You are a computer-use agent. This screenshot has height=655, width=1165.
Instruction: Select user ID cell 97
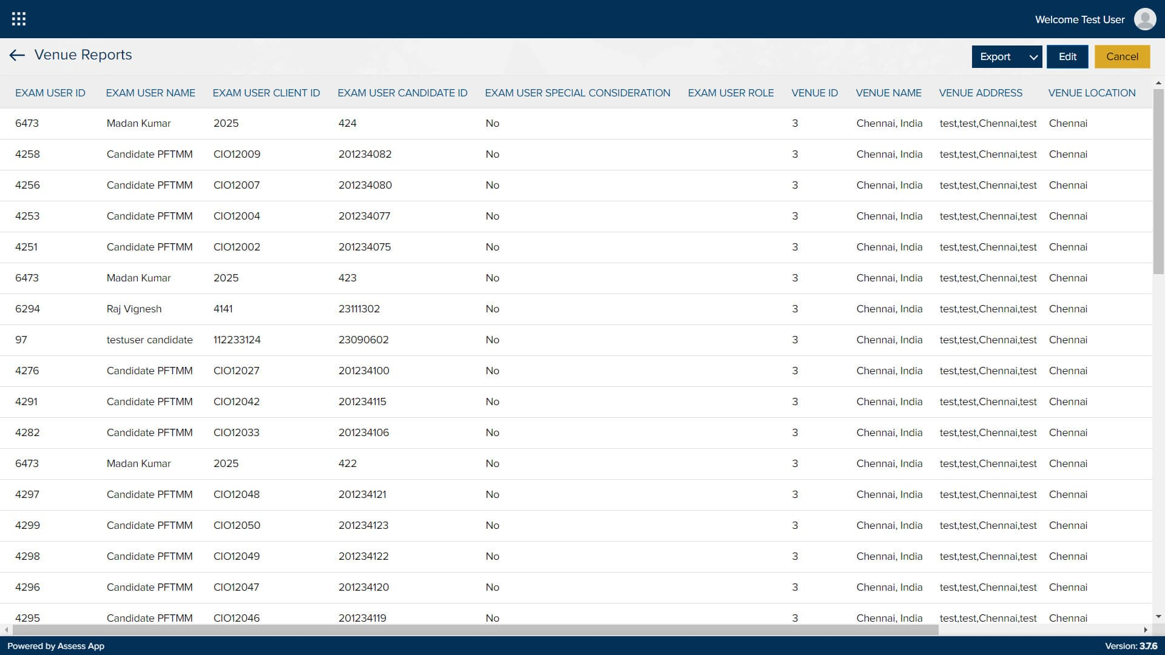click(21, 340)
